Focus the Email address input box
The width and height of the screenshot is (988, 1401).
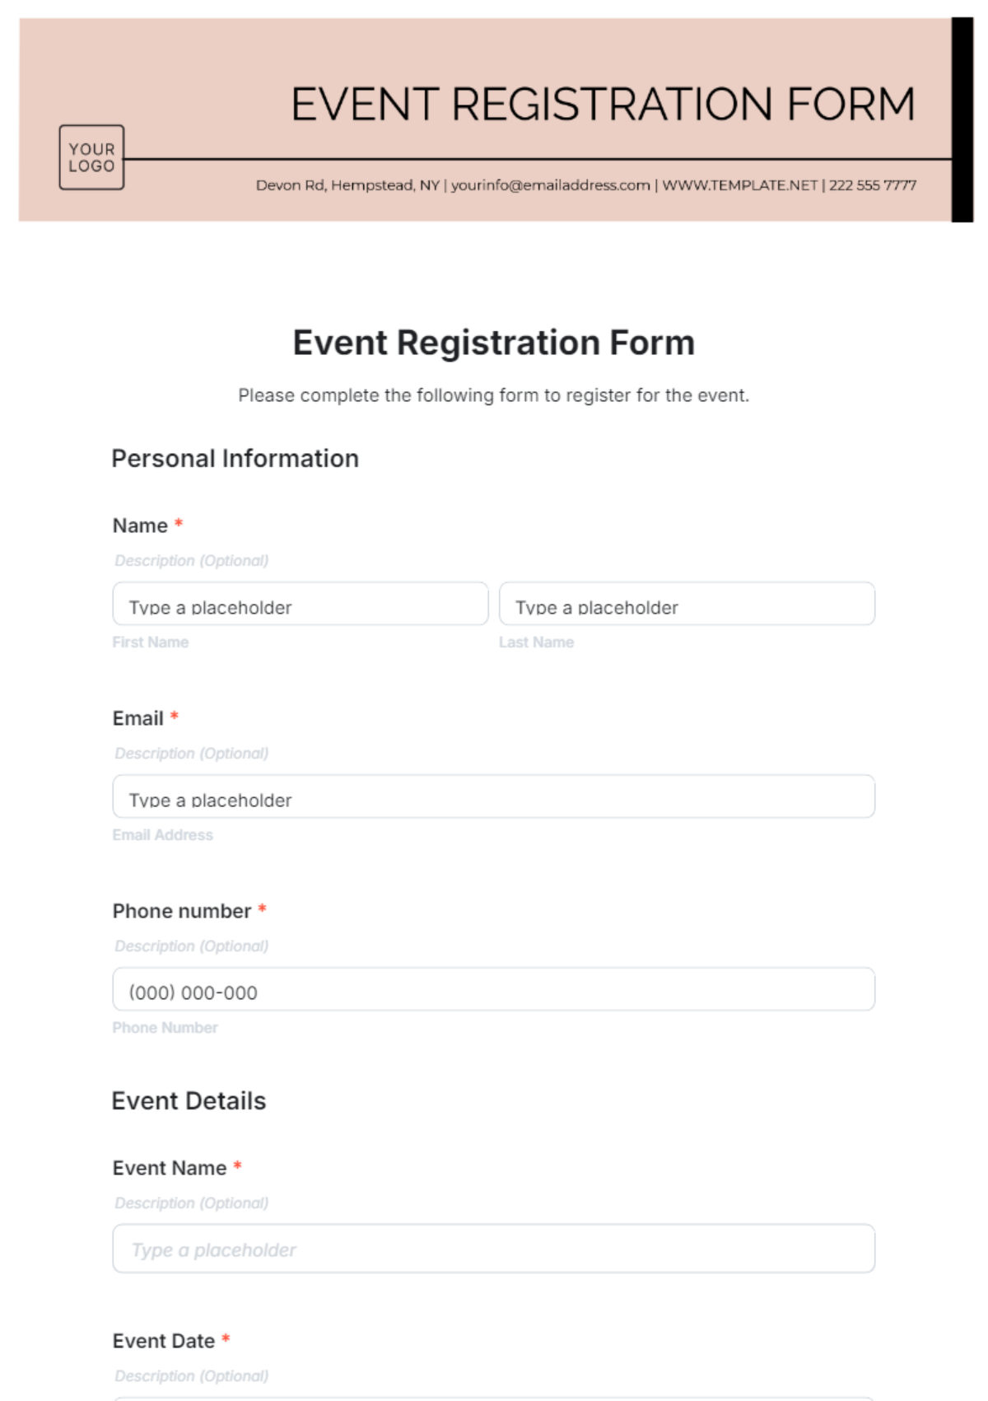coord(493,797)
